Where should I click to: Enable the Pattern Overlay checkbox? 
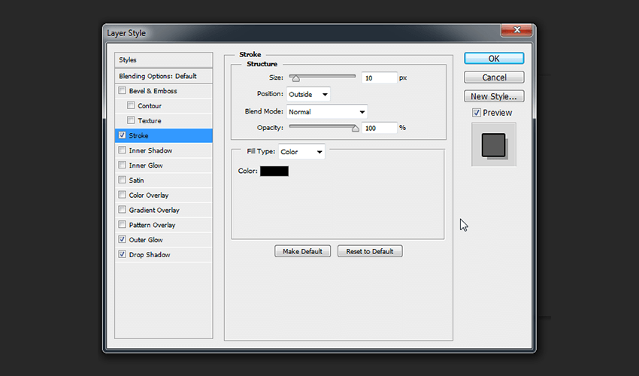(122, 224)
